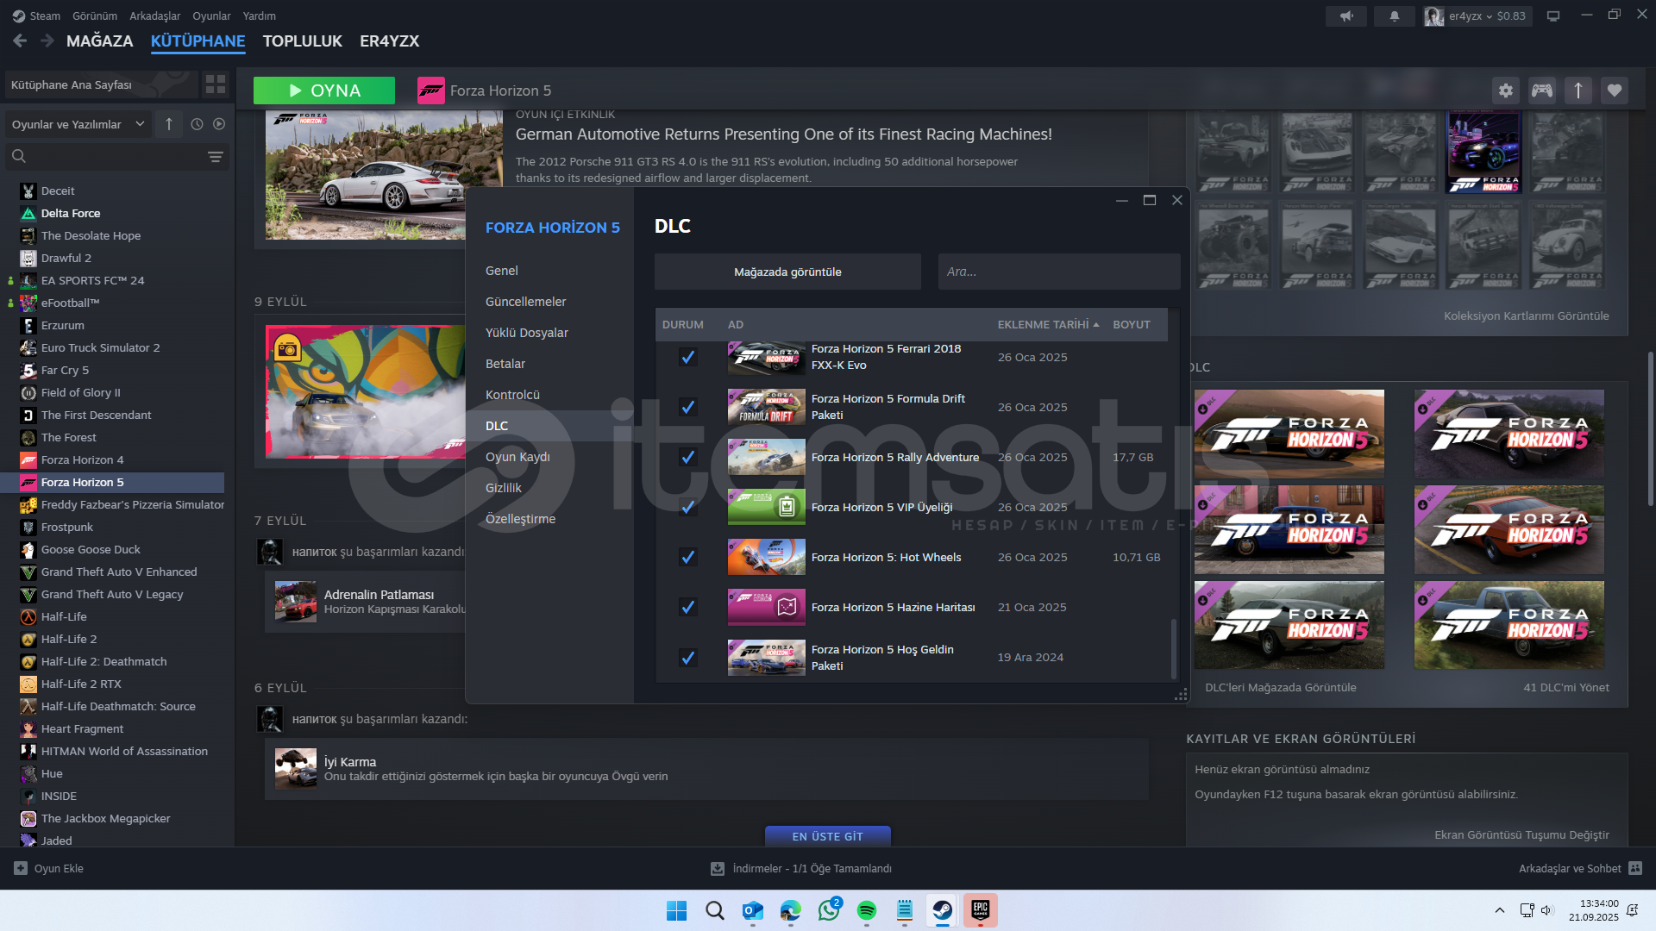The image size is (1656, 931).
Task: Select Güncellemeler in properties sidebar
Action: (x=526, y=302)
